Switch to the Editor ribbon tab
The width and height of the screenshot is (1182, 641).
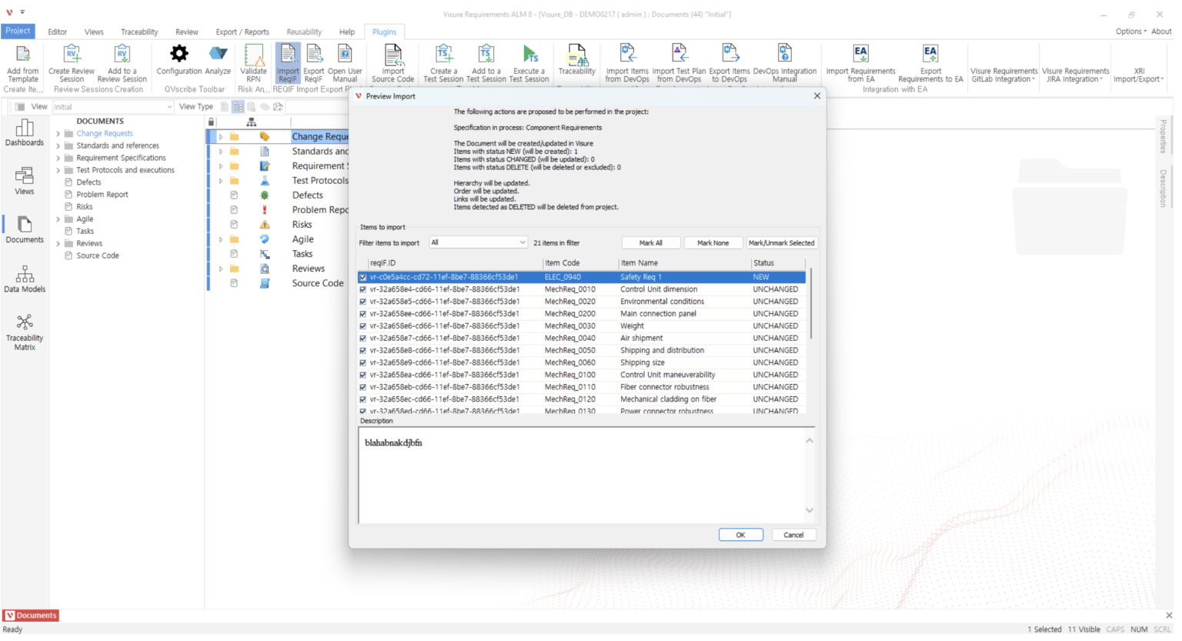[x=57, y=32]
